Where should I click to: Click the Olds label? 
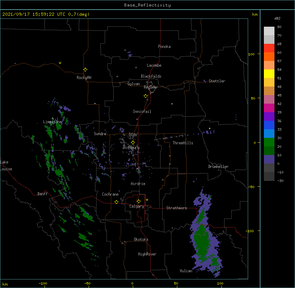point(133,135)
